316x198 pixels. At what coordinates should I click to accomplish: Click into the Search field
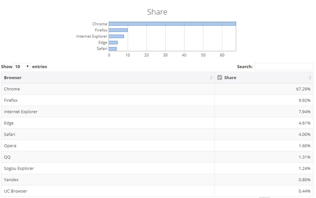[x=284, y=67]
